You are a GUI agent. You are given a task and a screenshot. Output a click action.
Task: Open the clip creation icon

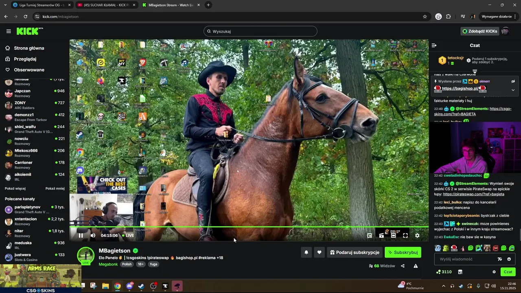click(381, 235)
